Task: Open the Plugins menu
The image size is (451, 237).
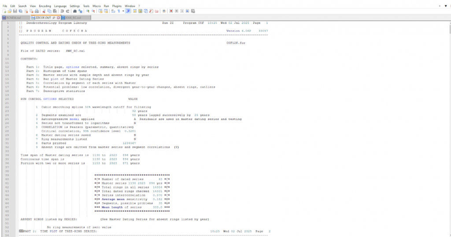Action: point(117,6)
